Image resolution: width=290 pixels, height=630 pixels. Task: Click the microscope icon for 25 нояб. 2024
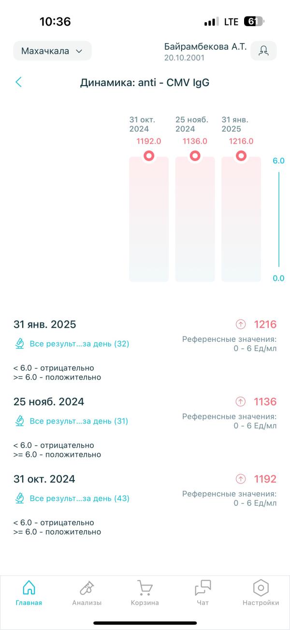click(x=20, y=421)
